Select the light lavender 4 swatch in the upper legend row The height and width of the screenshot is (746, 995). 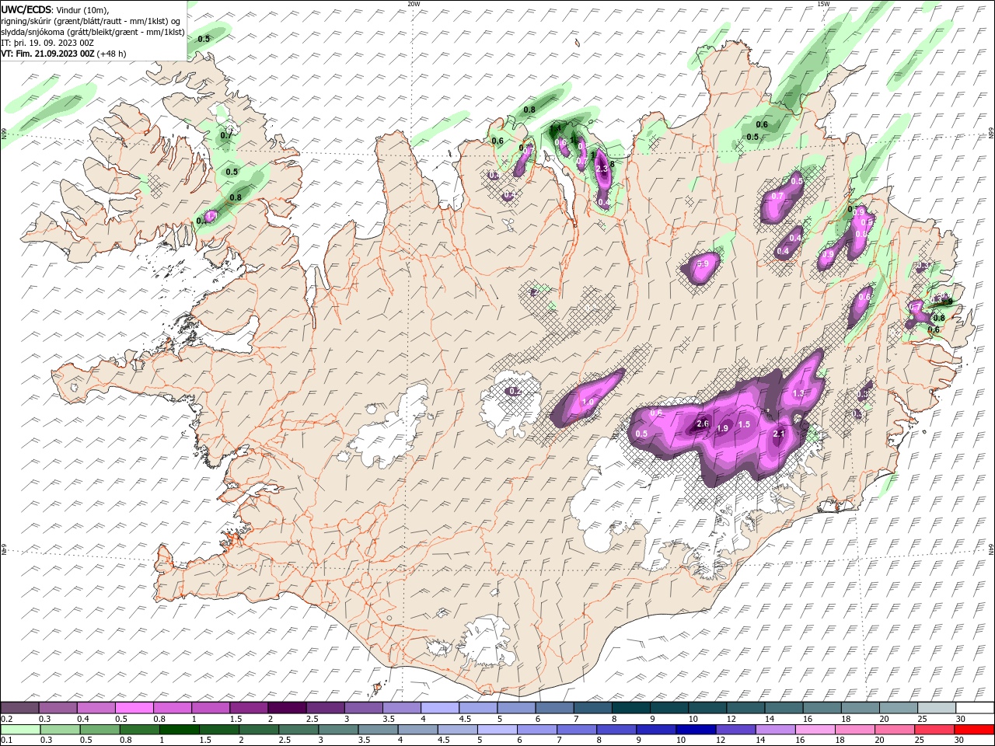pos(438,708)
